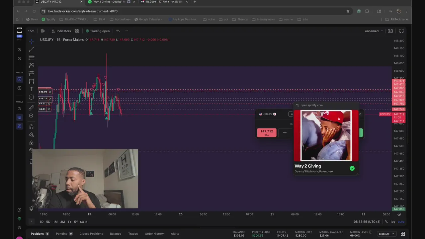Close the $5.81 position line
Image resolution: width=425 pixels, height=239 pixels.
pyautogui.click(x=49, y=109)
